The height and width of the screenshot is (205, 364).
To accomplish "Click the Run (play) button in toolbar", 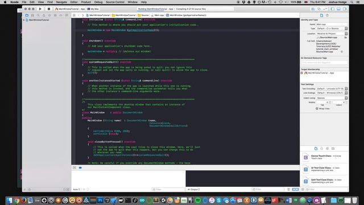I will pyautogui.click(x=40, y=9).
